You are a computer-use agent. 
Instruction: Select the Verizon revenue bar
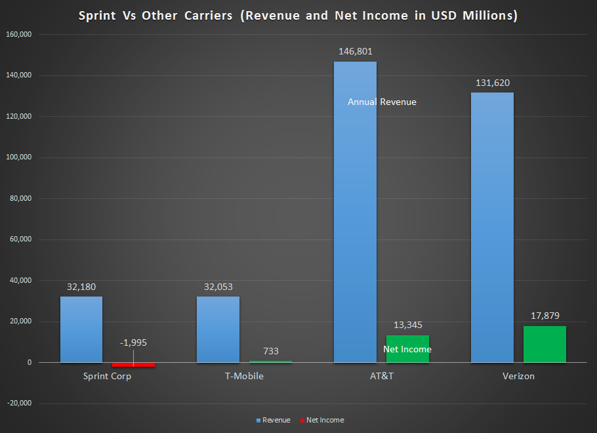(x=492, y=228)
